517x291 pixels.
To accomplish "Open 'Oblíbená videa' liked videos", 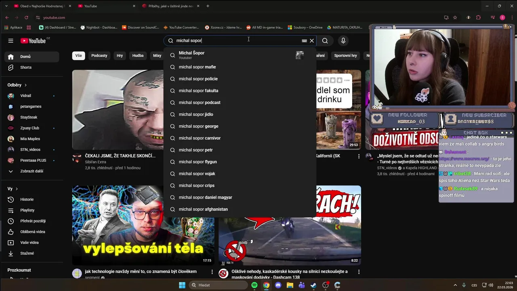I will (x=32, y=232).
